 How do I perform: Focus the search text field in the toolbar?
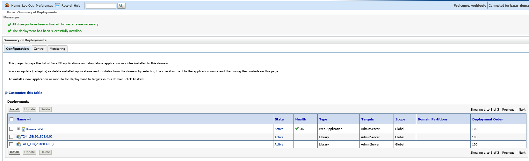tap(101, 6)
